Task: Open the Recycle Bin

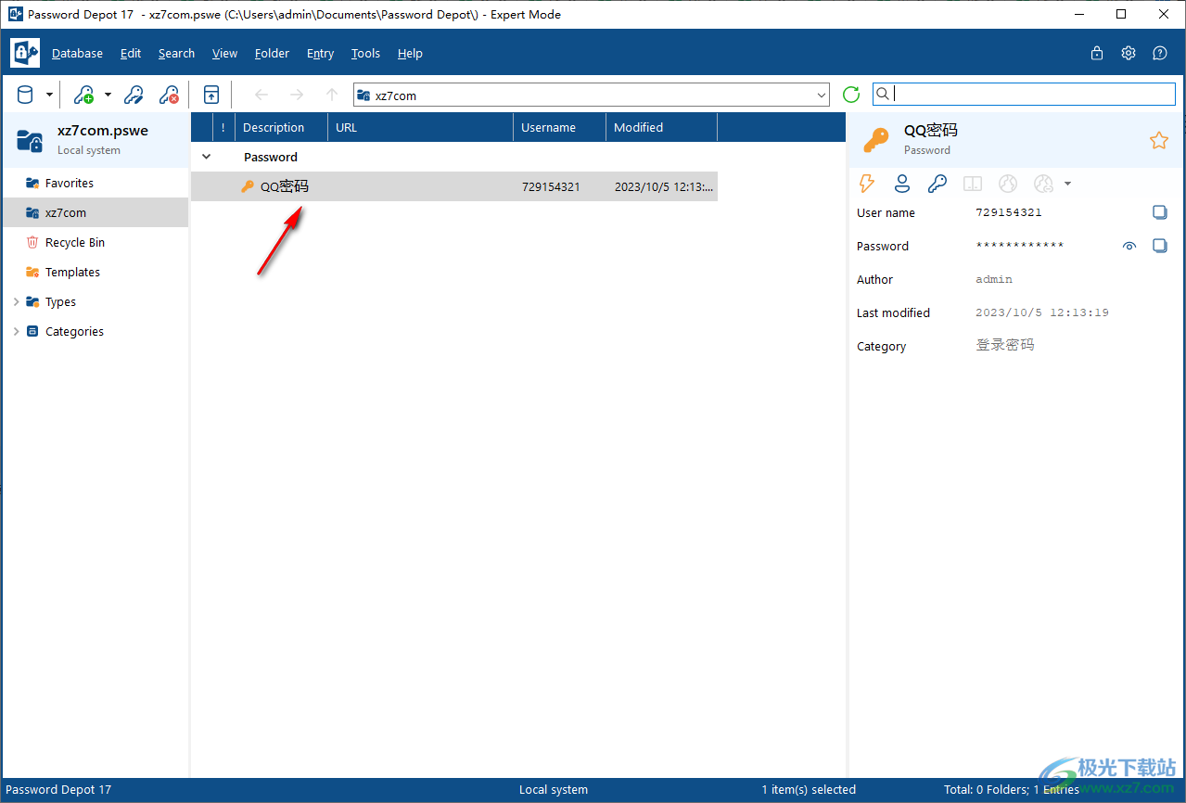Action: [x=95, y=242]
